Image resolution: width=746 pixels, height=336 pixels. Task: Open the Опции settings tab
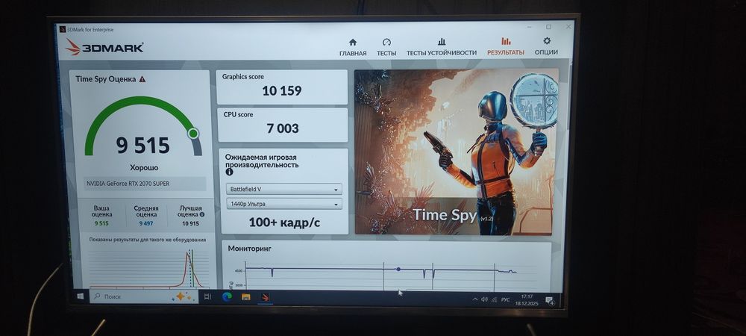pyautogui.click(x=546, y=46)
